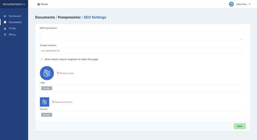Click the Logo file input field
Image resolution: width=257 pixels, height=140 pixels.
143,88
